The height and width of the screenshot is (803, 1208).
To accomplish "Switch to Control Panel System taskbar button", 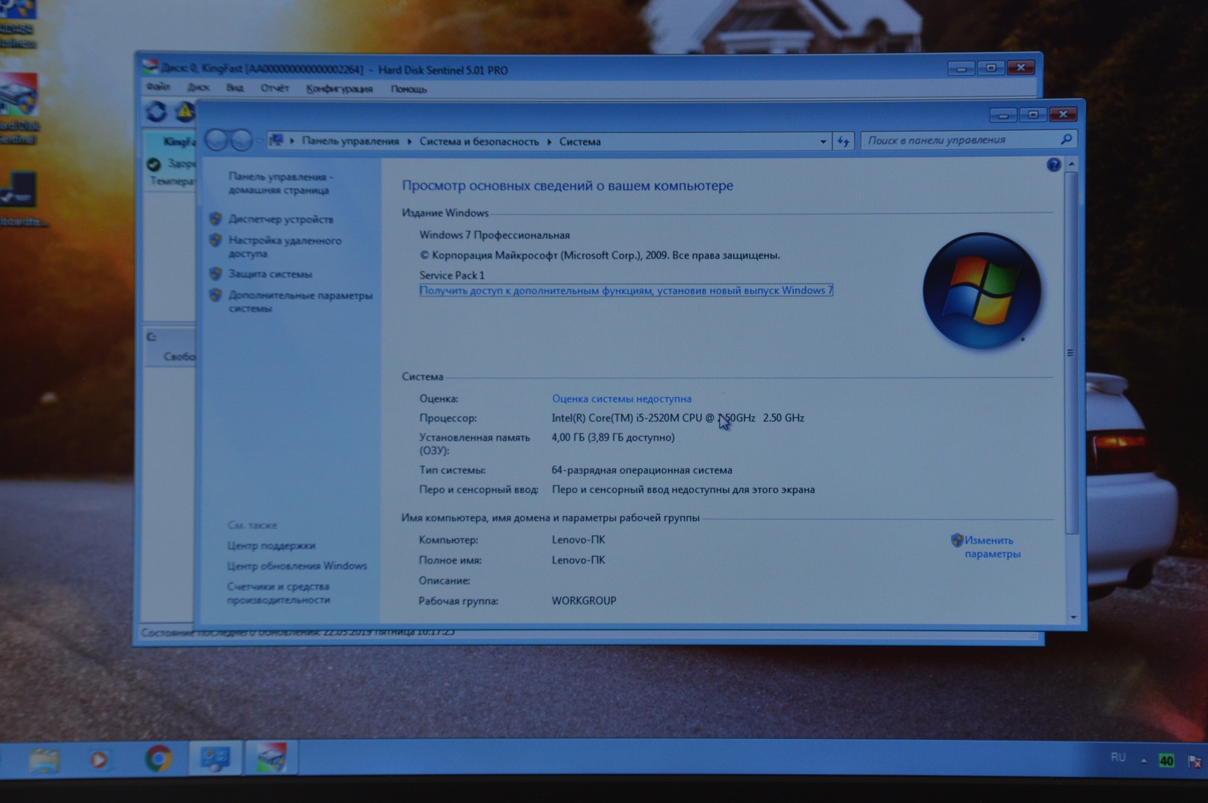I will (215, 758).
